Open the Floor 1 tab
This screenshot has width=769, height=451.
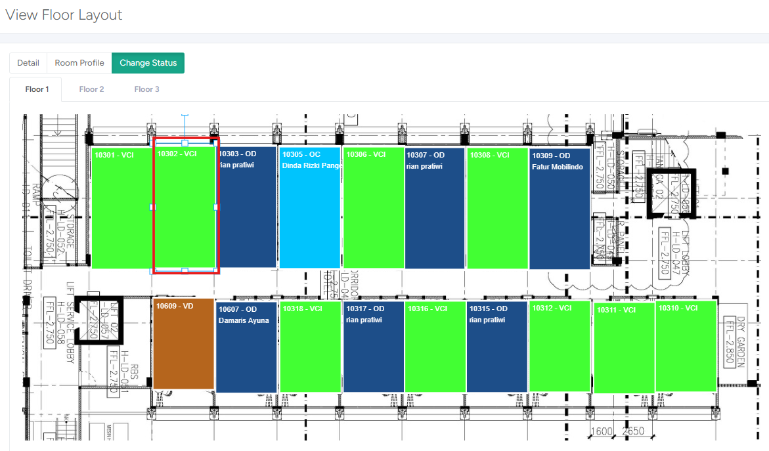37,89
